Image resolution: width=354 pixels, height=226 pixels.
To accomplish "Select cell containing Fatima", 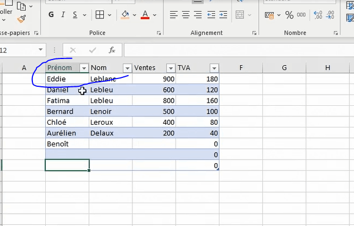I will coord(67,101).
